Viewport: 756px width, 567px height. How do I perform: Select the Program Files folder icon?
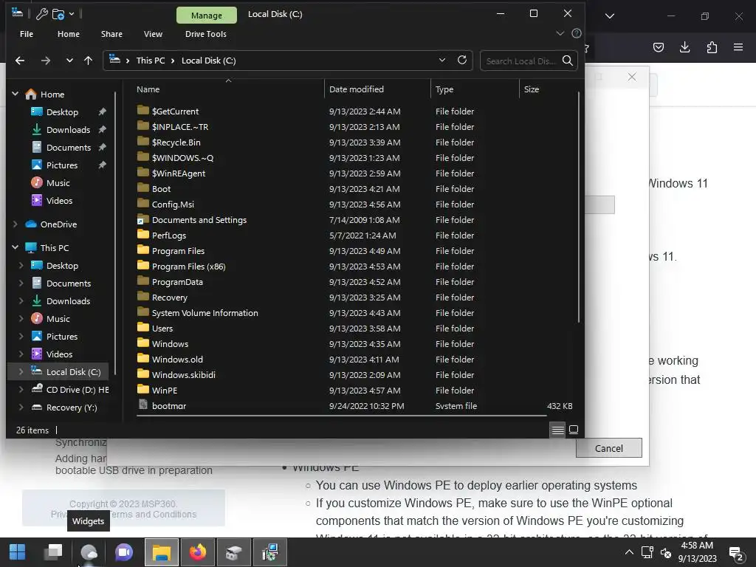pyautogui.click(x=142, y=250)
